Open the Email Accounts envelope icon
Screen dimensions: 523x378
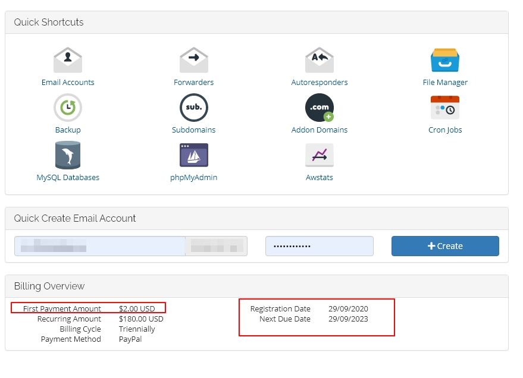pyautogui.click(x=68, y=61)
